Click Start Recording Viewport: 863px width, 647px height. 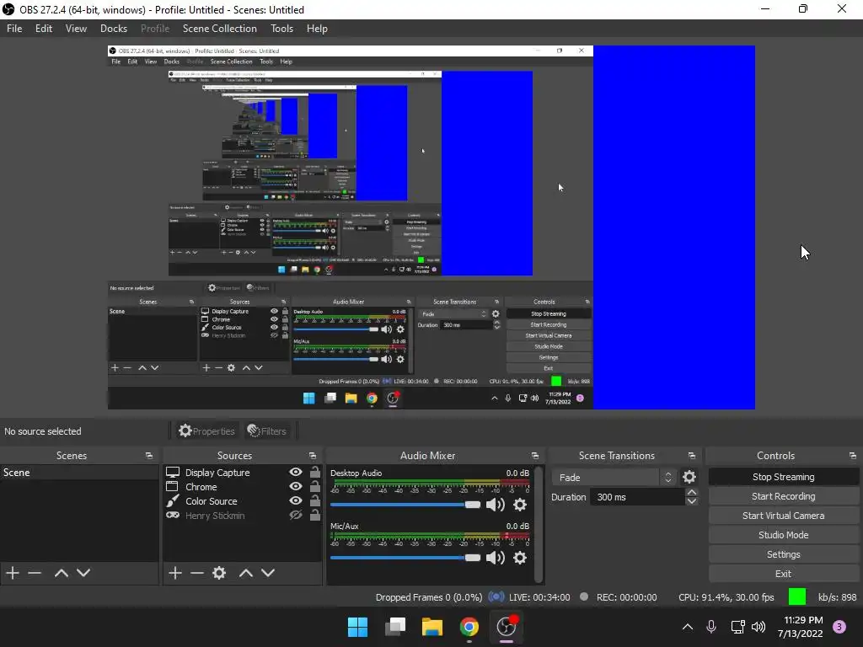783,496
